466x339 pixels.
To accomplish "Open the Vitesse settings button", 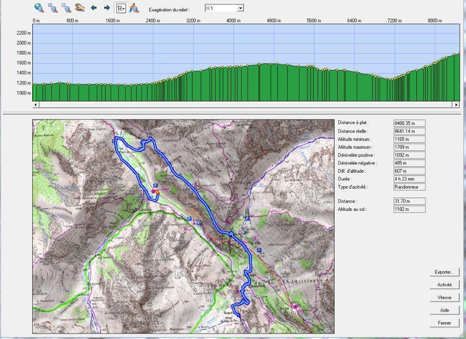I will point(444,298).
